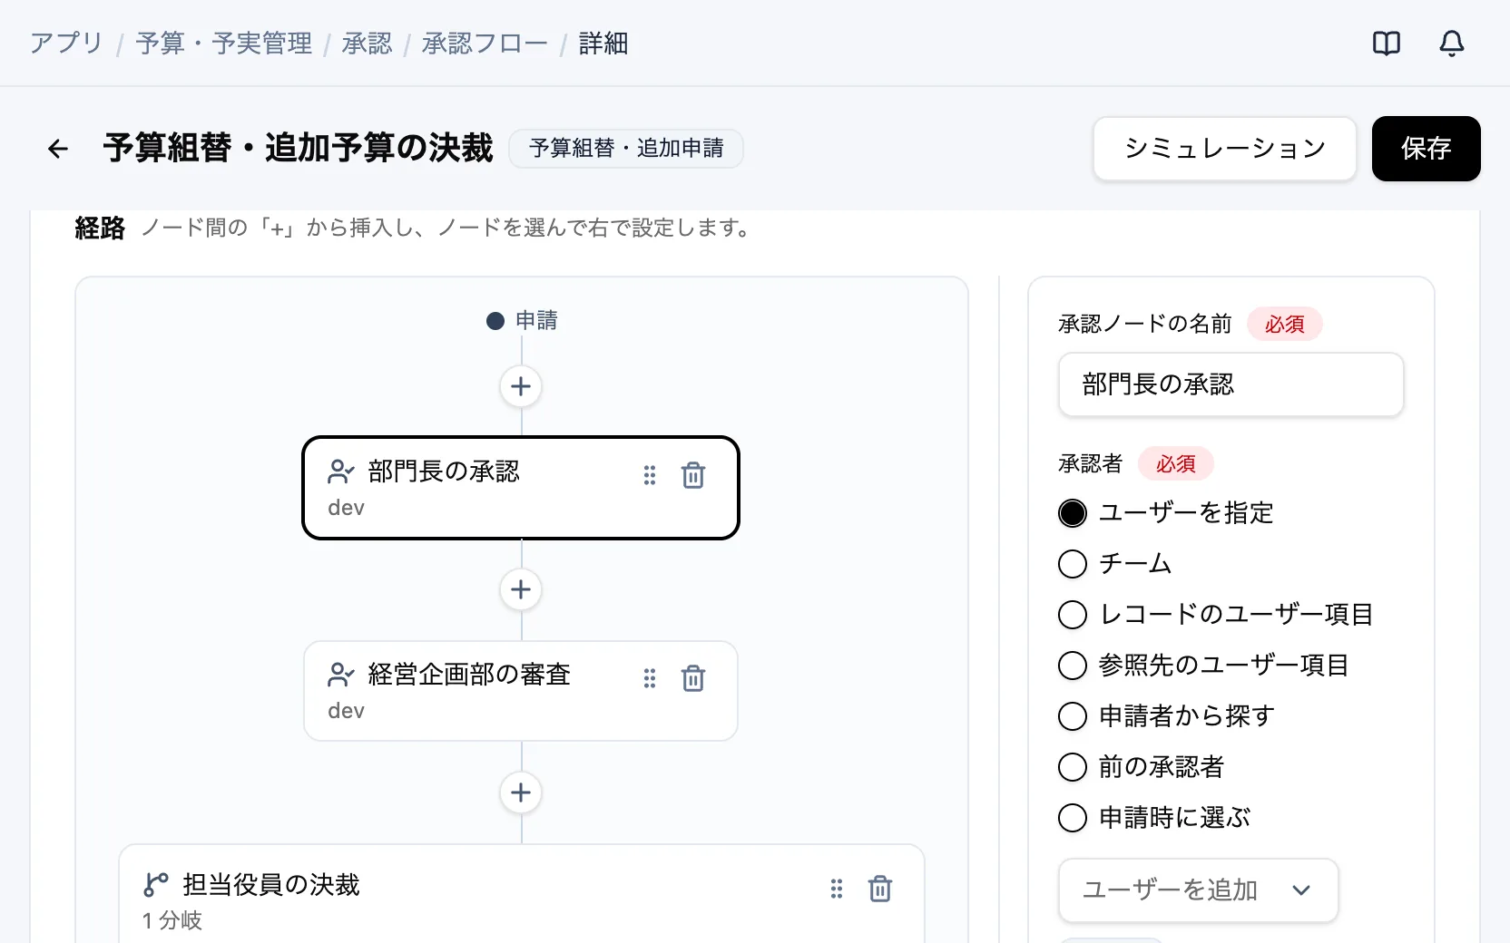Grab the drag handle of 経営企画部の審査 node
1510x943 pixels.
(x=650, y=678)
